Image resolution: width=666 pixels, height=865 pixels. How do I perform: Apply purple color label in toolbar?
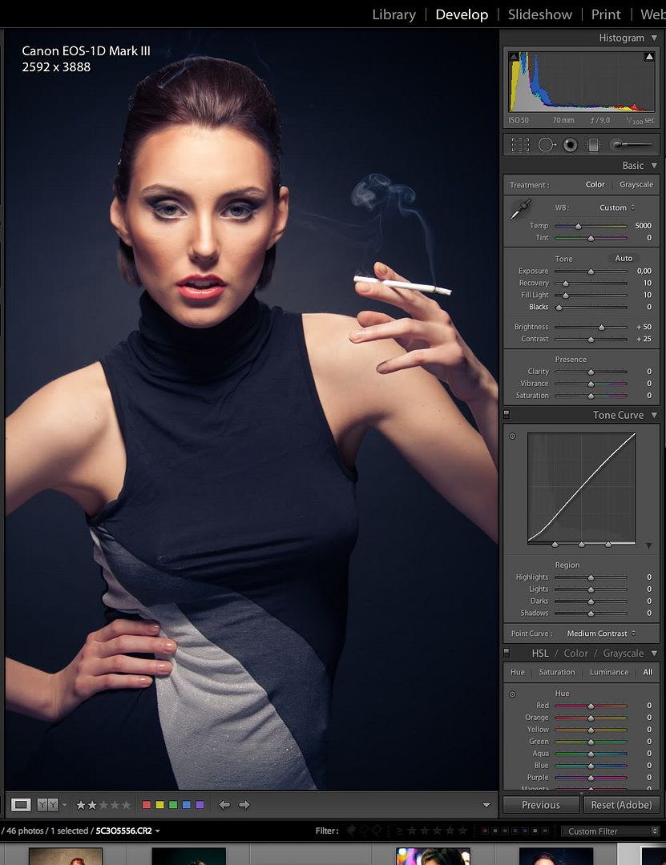click(200, 805)
